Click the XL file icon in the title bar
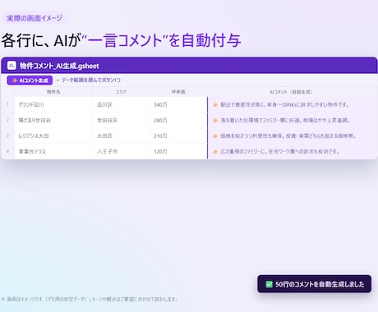The width and height of the screenshot is (378, 312). click(x=12, y=66)
